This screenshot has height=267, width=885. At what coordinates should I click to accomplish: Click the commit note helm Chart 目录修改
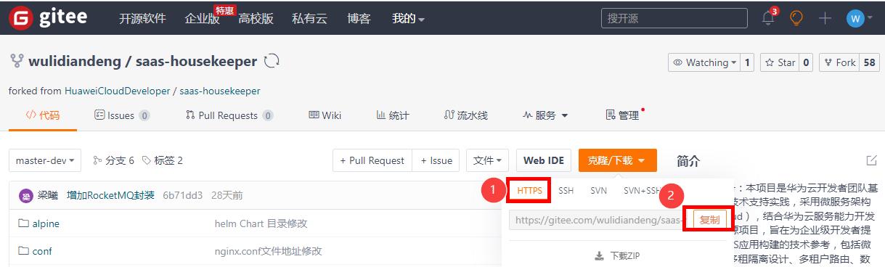coord(261,223)
